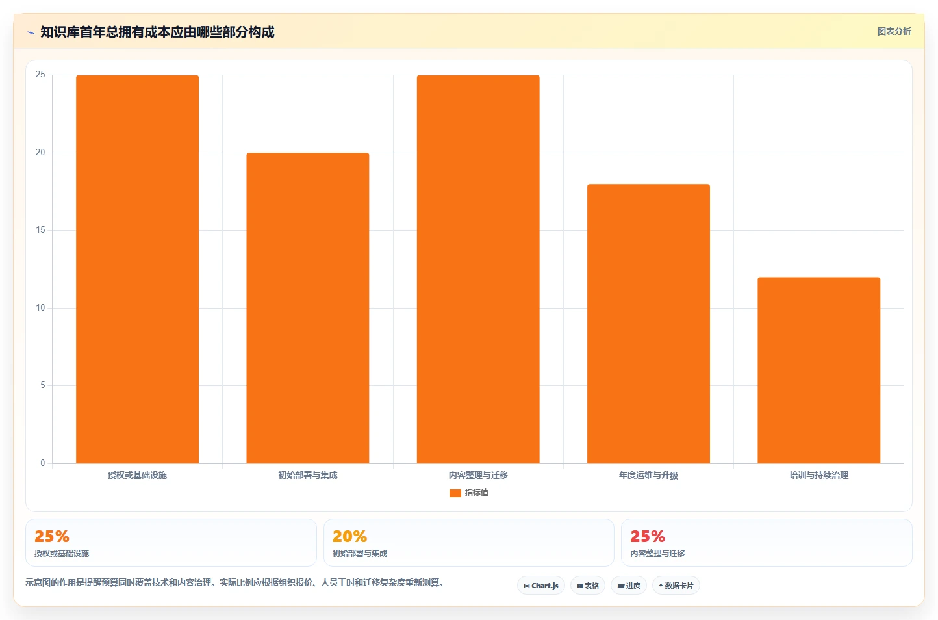The image size is (938, 620).
Task: Click the 数据卡片 tag
Action: (x=676, y=586)
